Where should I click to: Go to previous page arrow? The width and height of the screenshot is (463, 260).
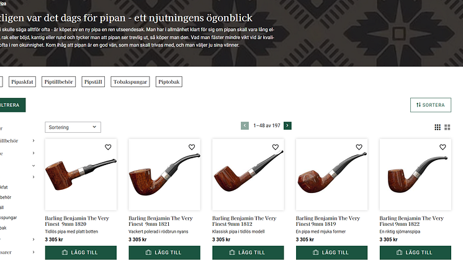pos(245,126)
